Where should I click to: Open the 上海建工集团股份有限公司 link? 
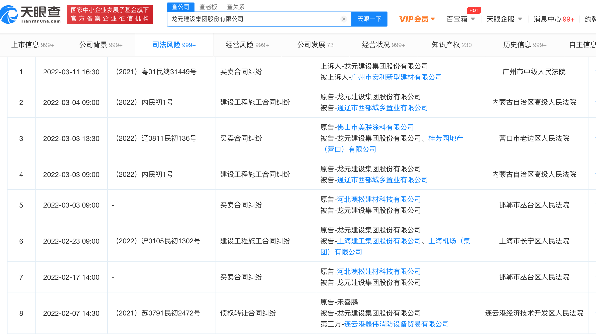379,241
